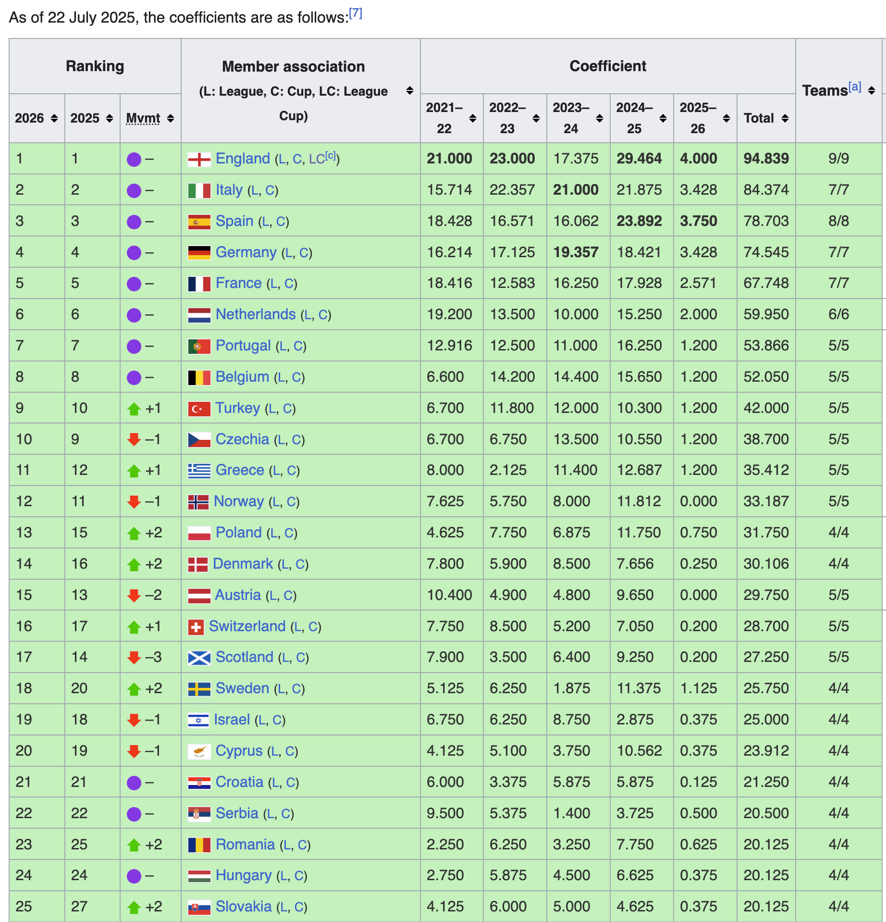Click the Germany flag icon
The image size is (886, 922).
point(199,253)
